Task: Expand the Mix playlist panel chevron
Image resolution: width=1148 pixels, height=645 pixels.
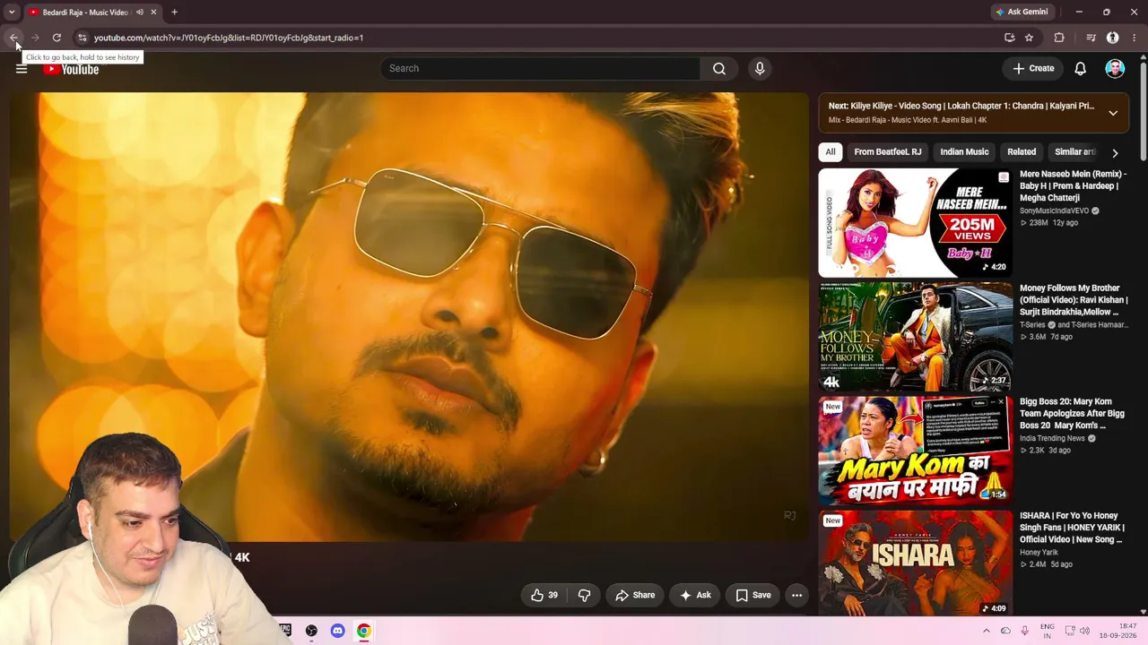Action: tap(1113, 113)
